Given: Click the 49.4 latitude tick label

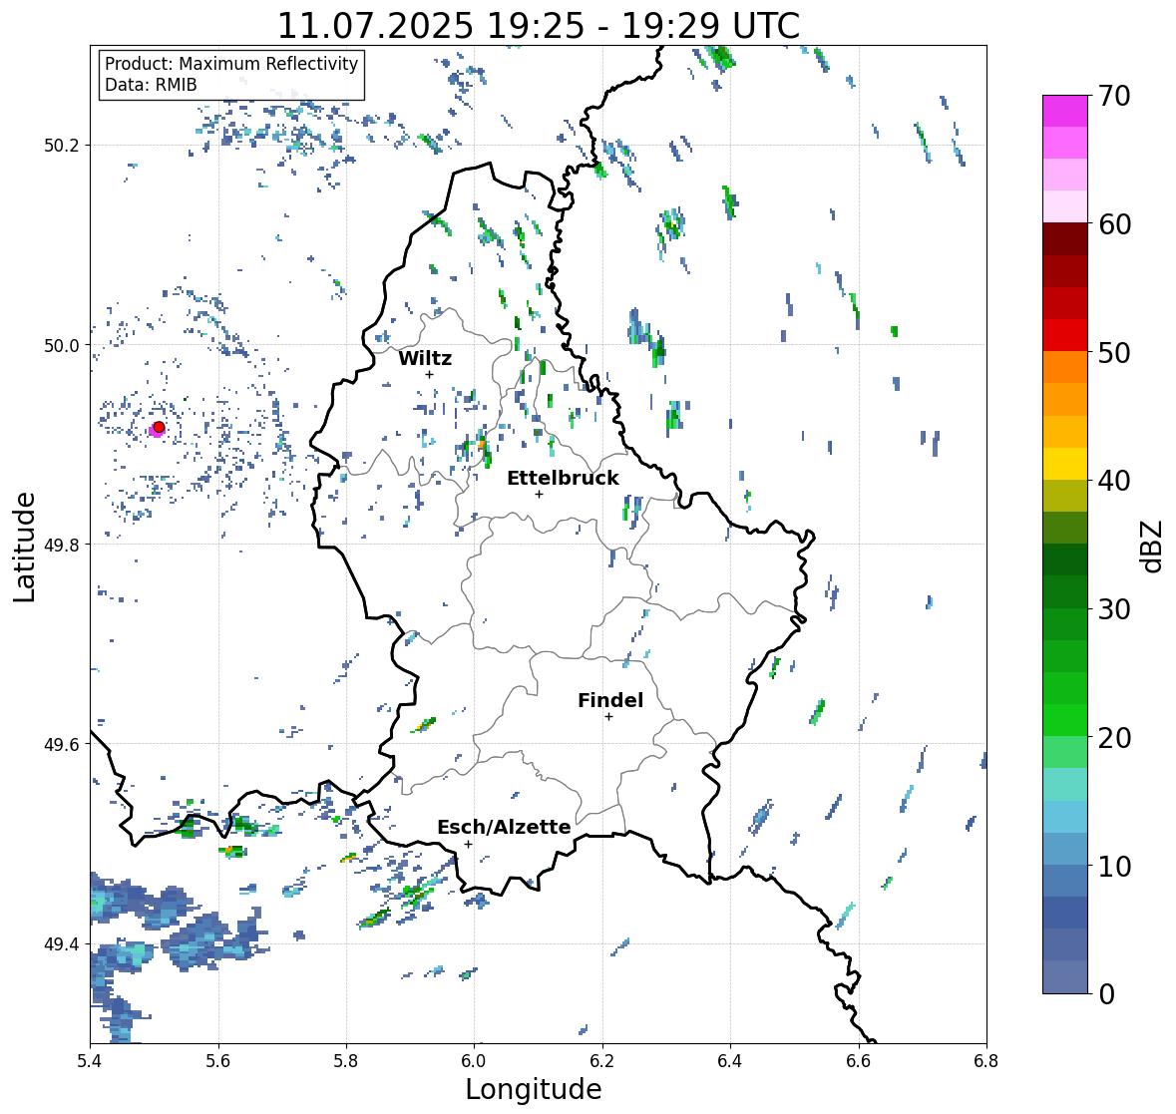Looking at the screenshot, I should coord(62,944).
